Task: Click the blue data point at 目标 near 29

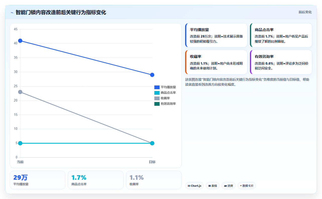Action: click(152, 75)
